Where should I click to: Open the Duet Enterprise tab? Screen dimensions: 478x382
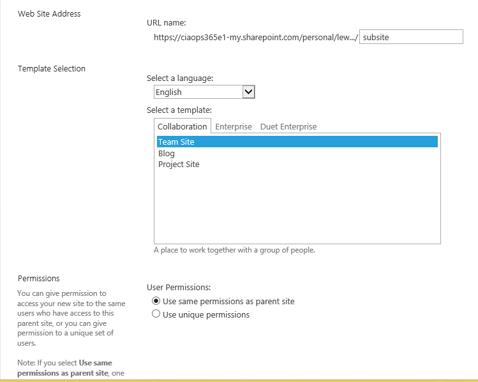tap(288, 126)
